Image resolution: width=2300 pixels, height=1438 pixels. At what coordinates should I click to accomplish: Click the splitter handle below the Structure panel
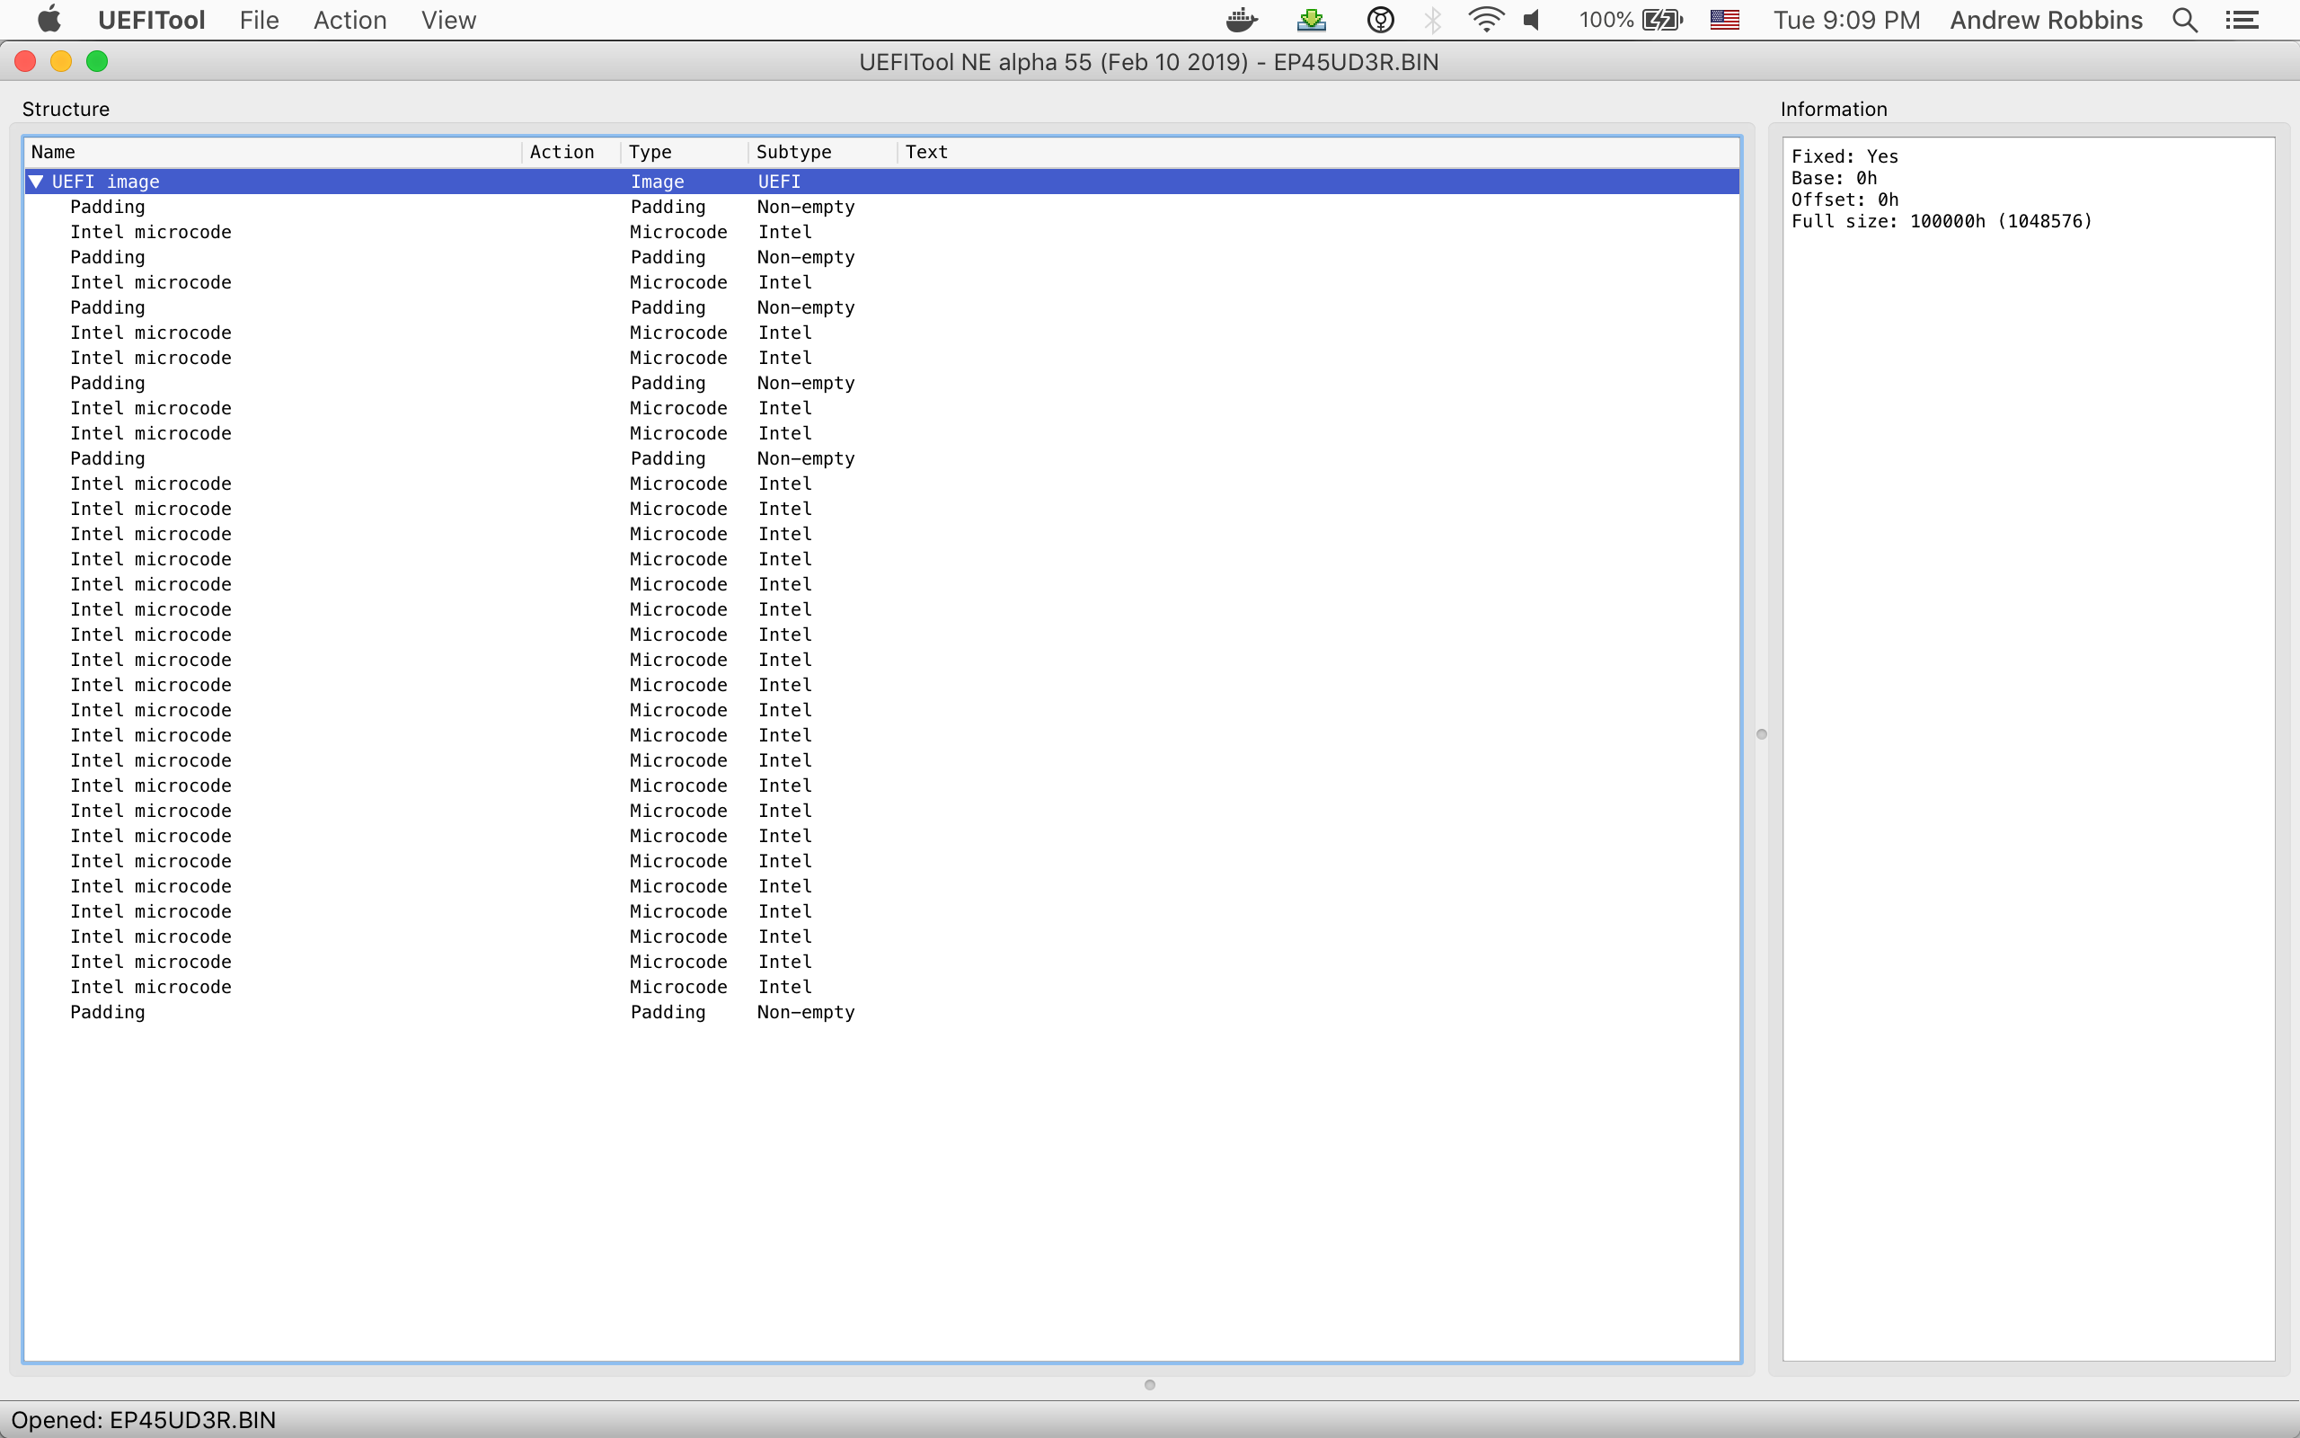(x=1150, y=1385)
